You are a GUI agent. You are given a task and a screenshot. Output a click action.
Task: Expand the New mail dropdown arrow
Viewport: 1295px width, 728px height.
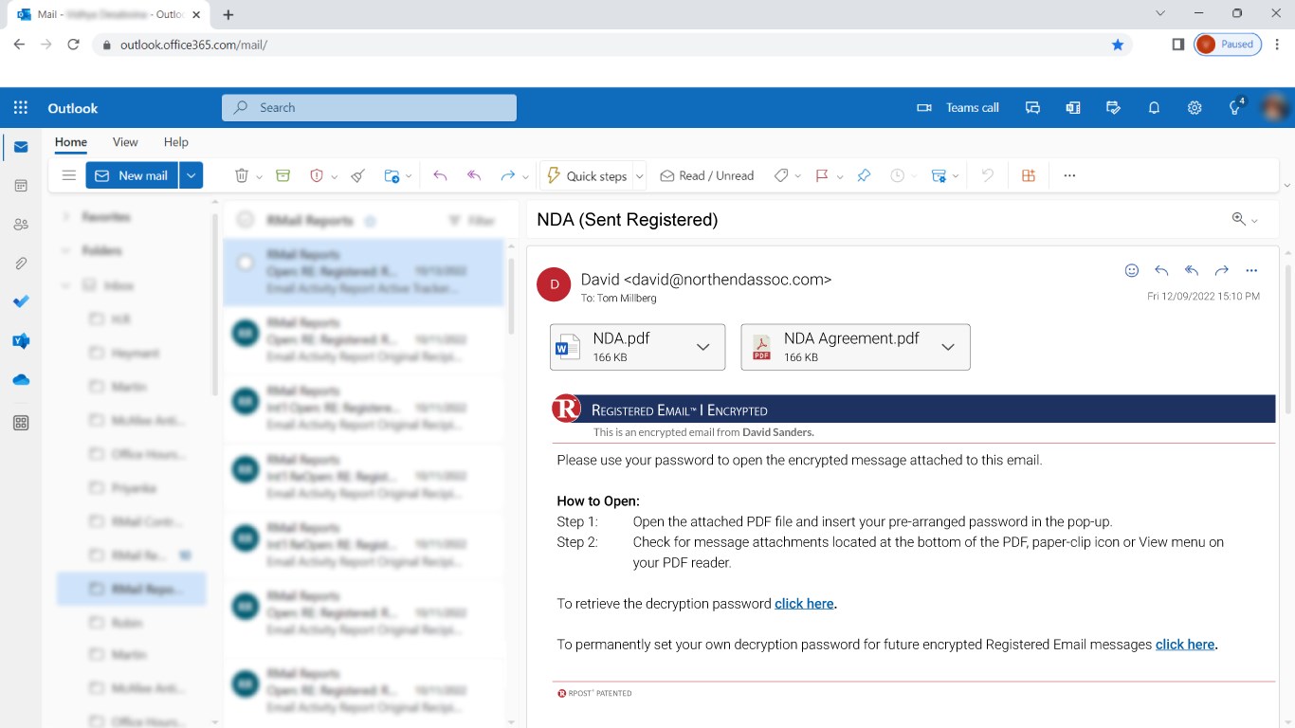[x=191, y=175]
